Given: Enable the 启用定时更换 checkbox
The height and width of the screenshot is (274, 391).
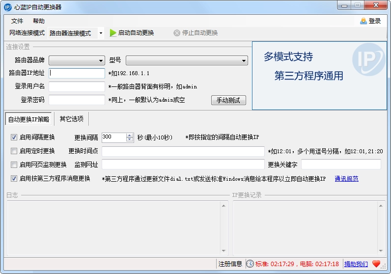Looking at the screenshot, I should coord(14,151).
